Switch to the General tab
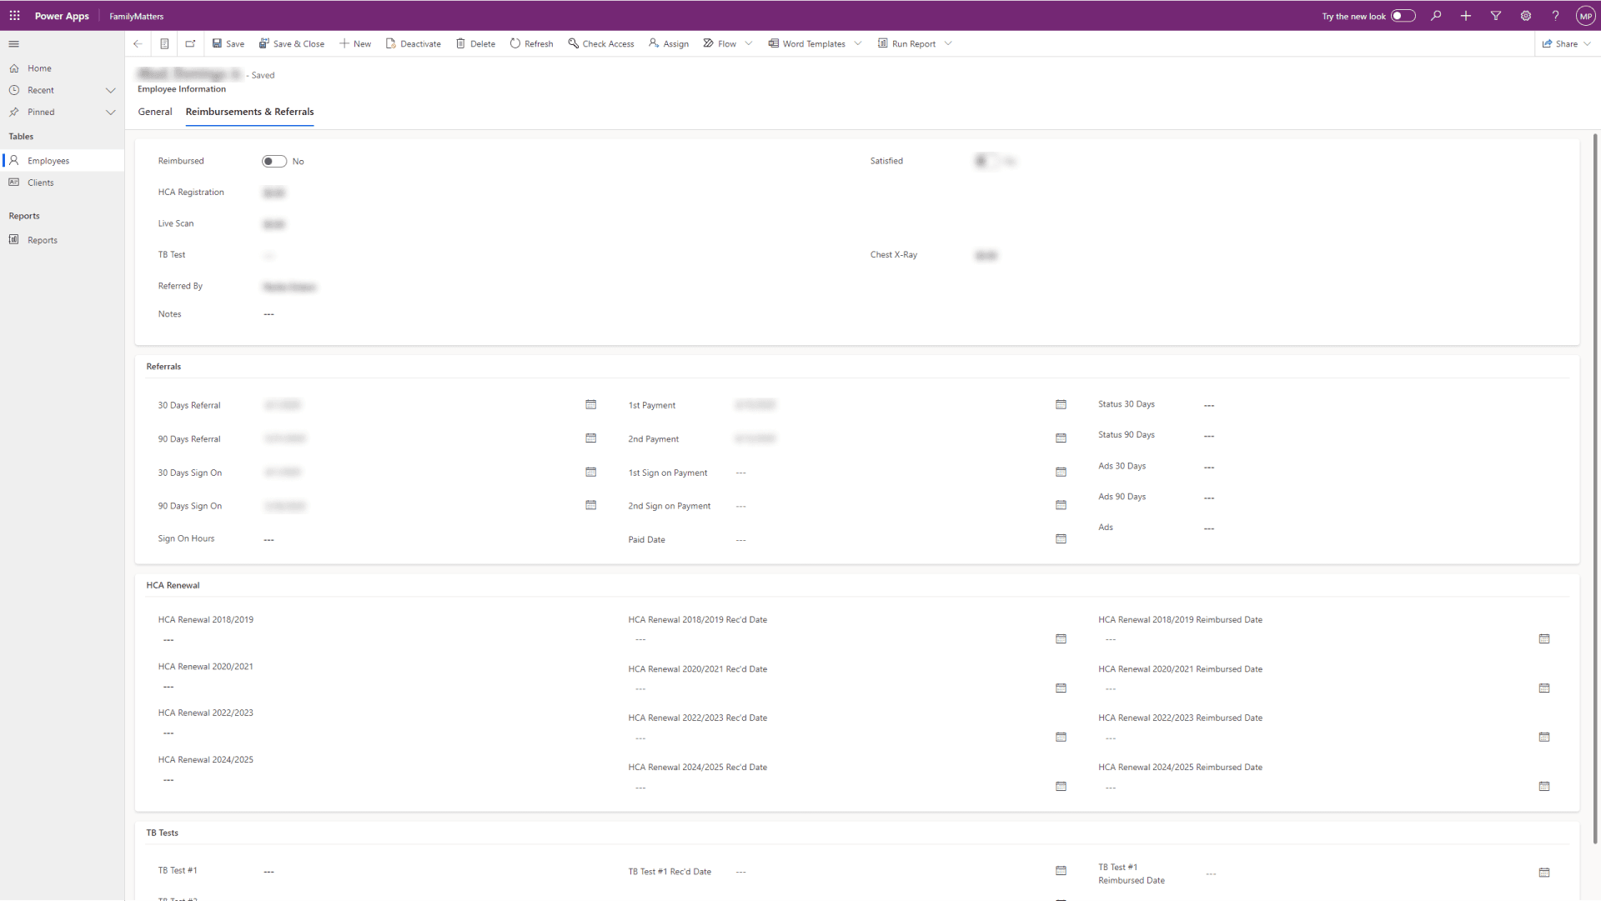 point(155,112)
